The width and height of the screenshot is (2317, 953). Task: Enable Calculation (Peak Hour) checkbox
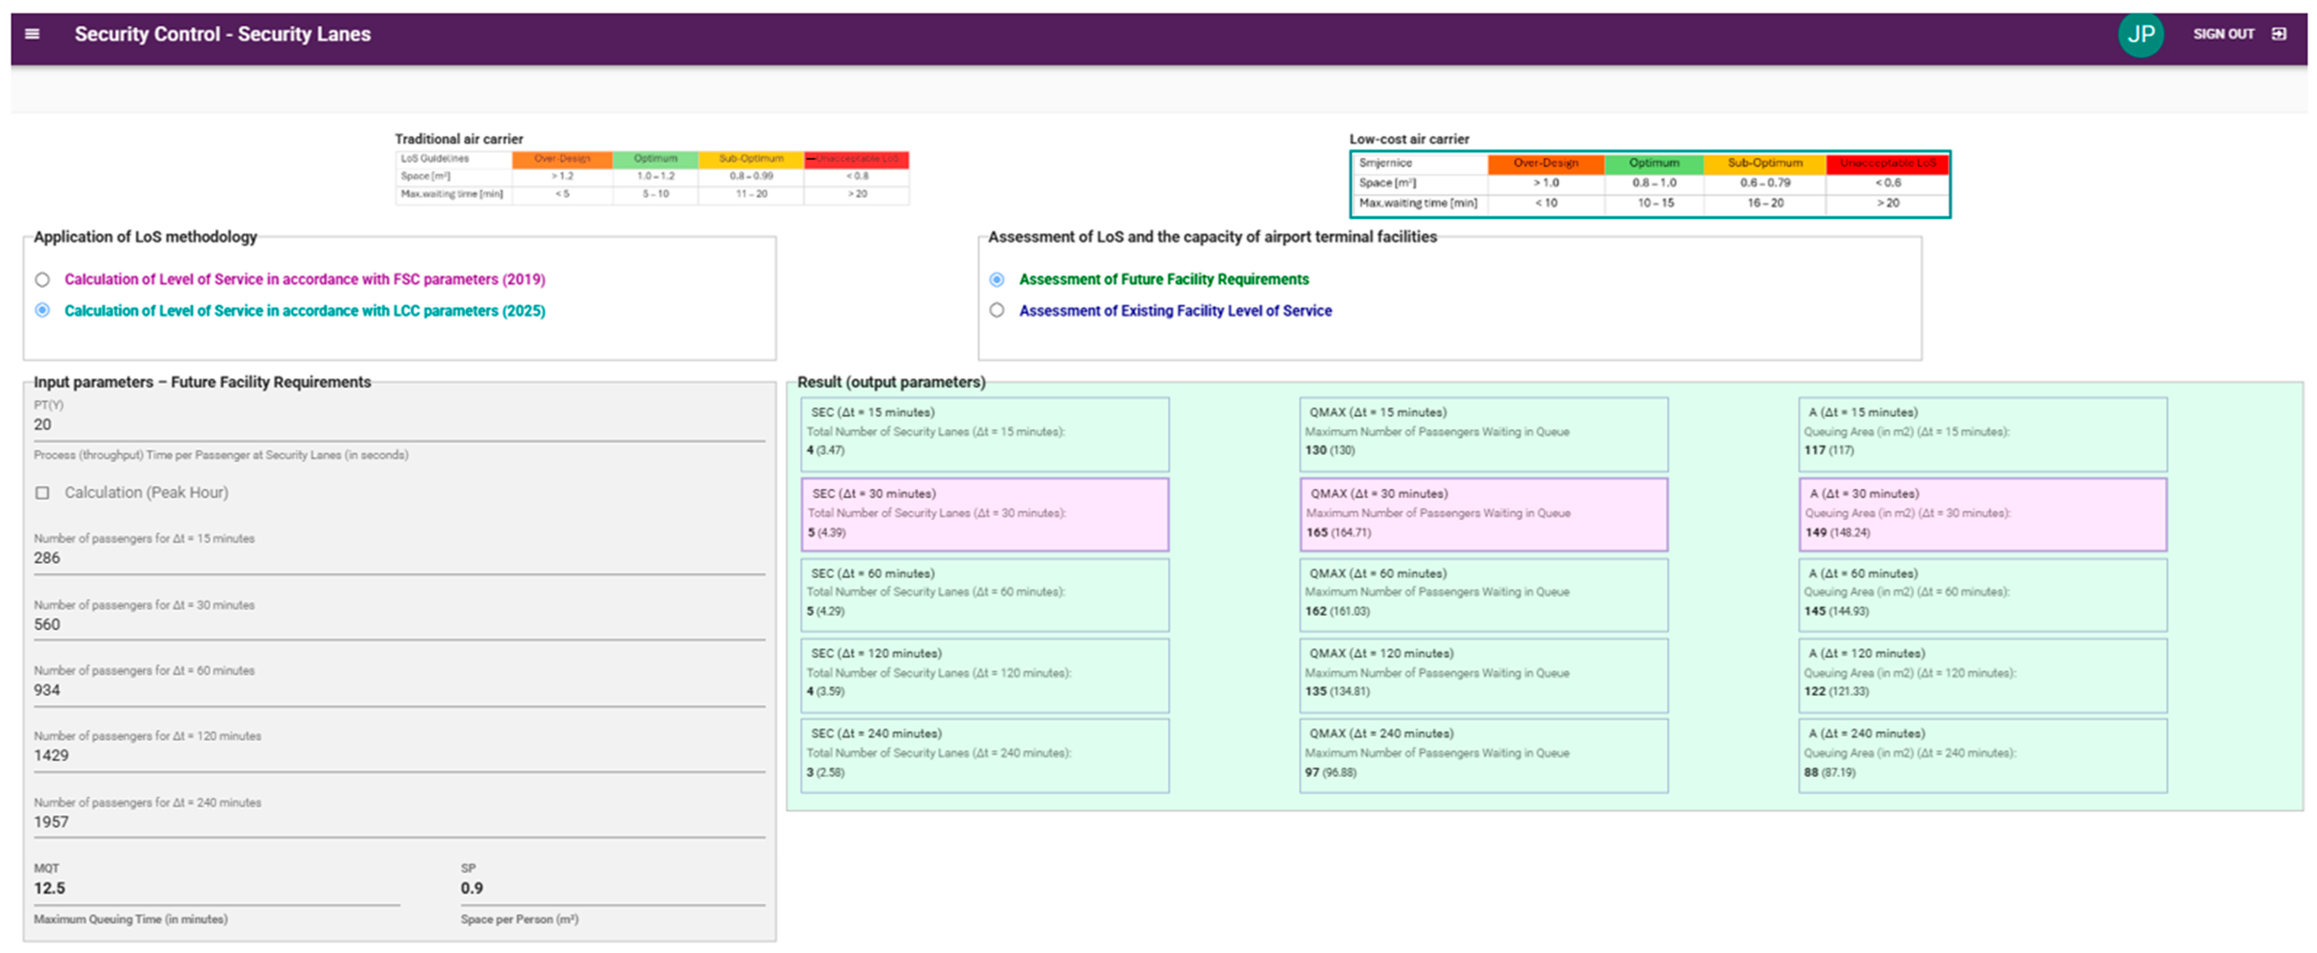[x=42, y=493]
